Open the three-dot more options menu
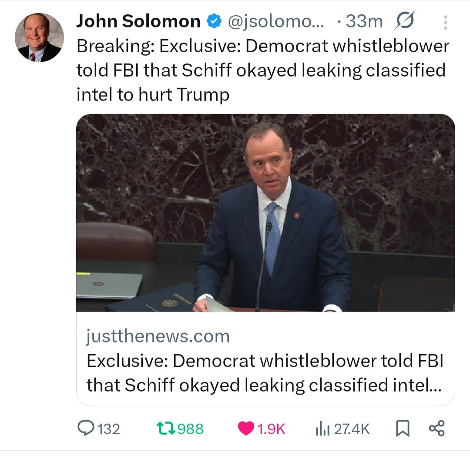 pos(445,22)
